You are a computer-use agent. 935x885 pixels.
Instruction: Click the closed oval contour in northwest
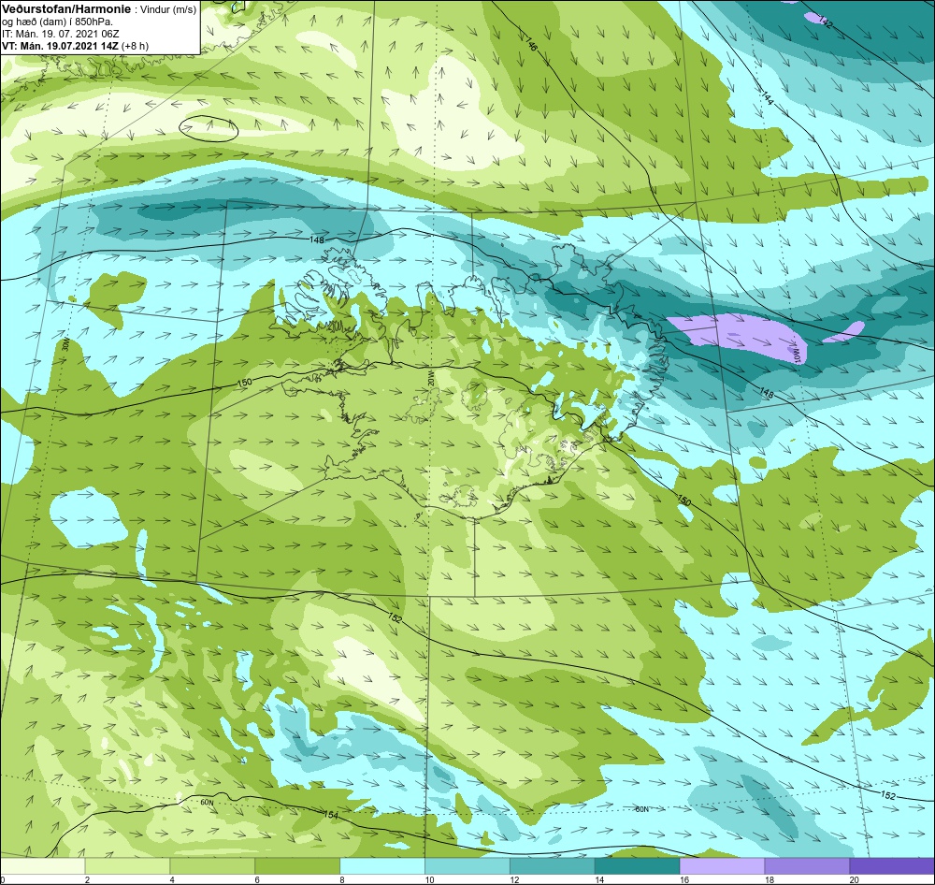pos(209,128)
